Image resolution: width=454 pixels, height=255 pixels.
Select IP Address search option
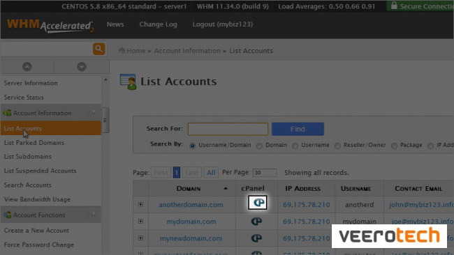[430, 146]
